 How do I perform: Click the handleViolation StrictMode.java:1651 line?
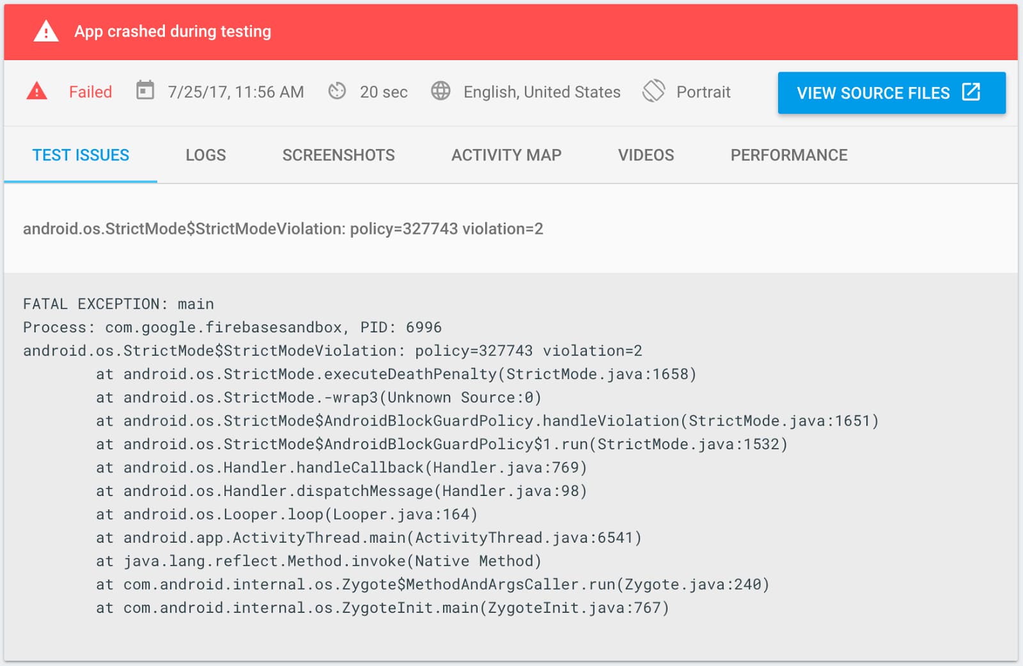click(x=487, y=421)
